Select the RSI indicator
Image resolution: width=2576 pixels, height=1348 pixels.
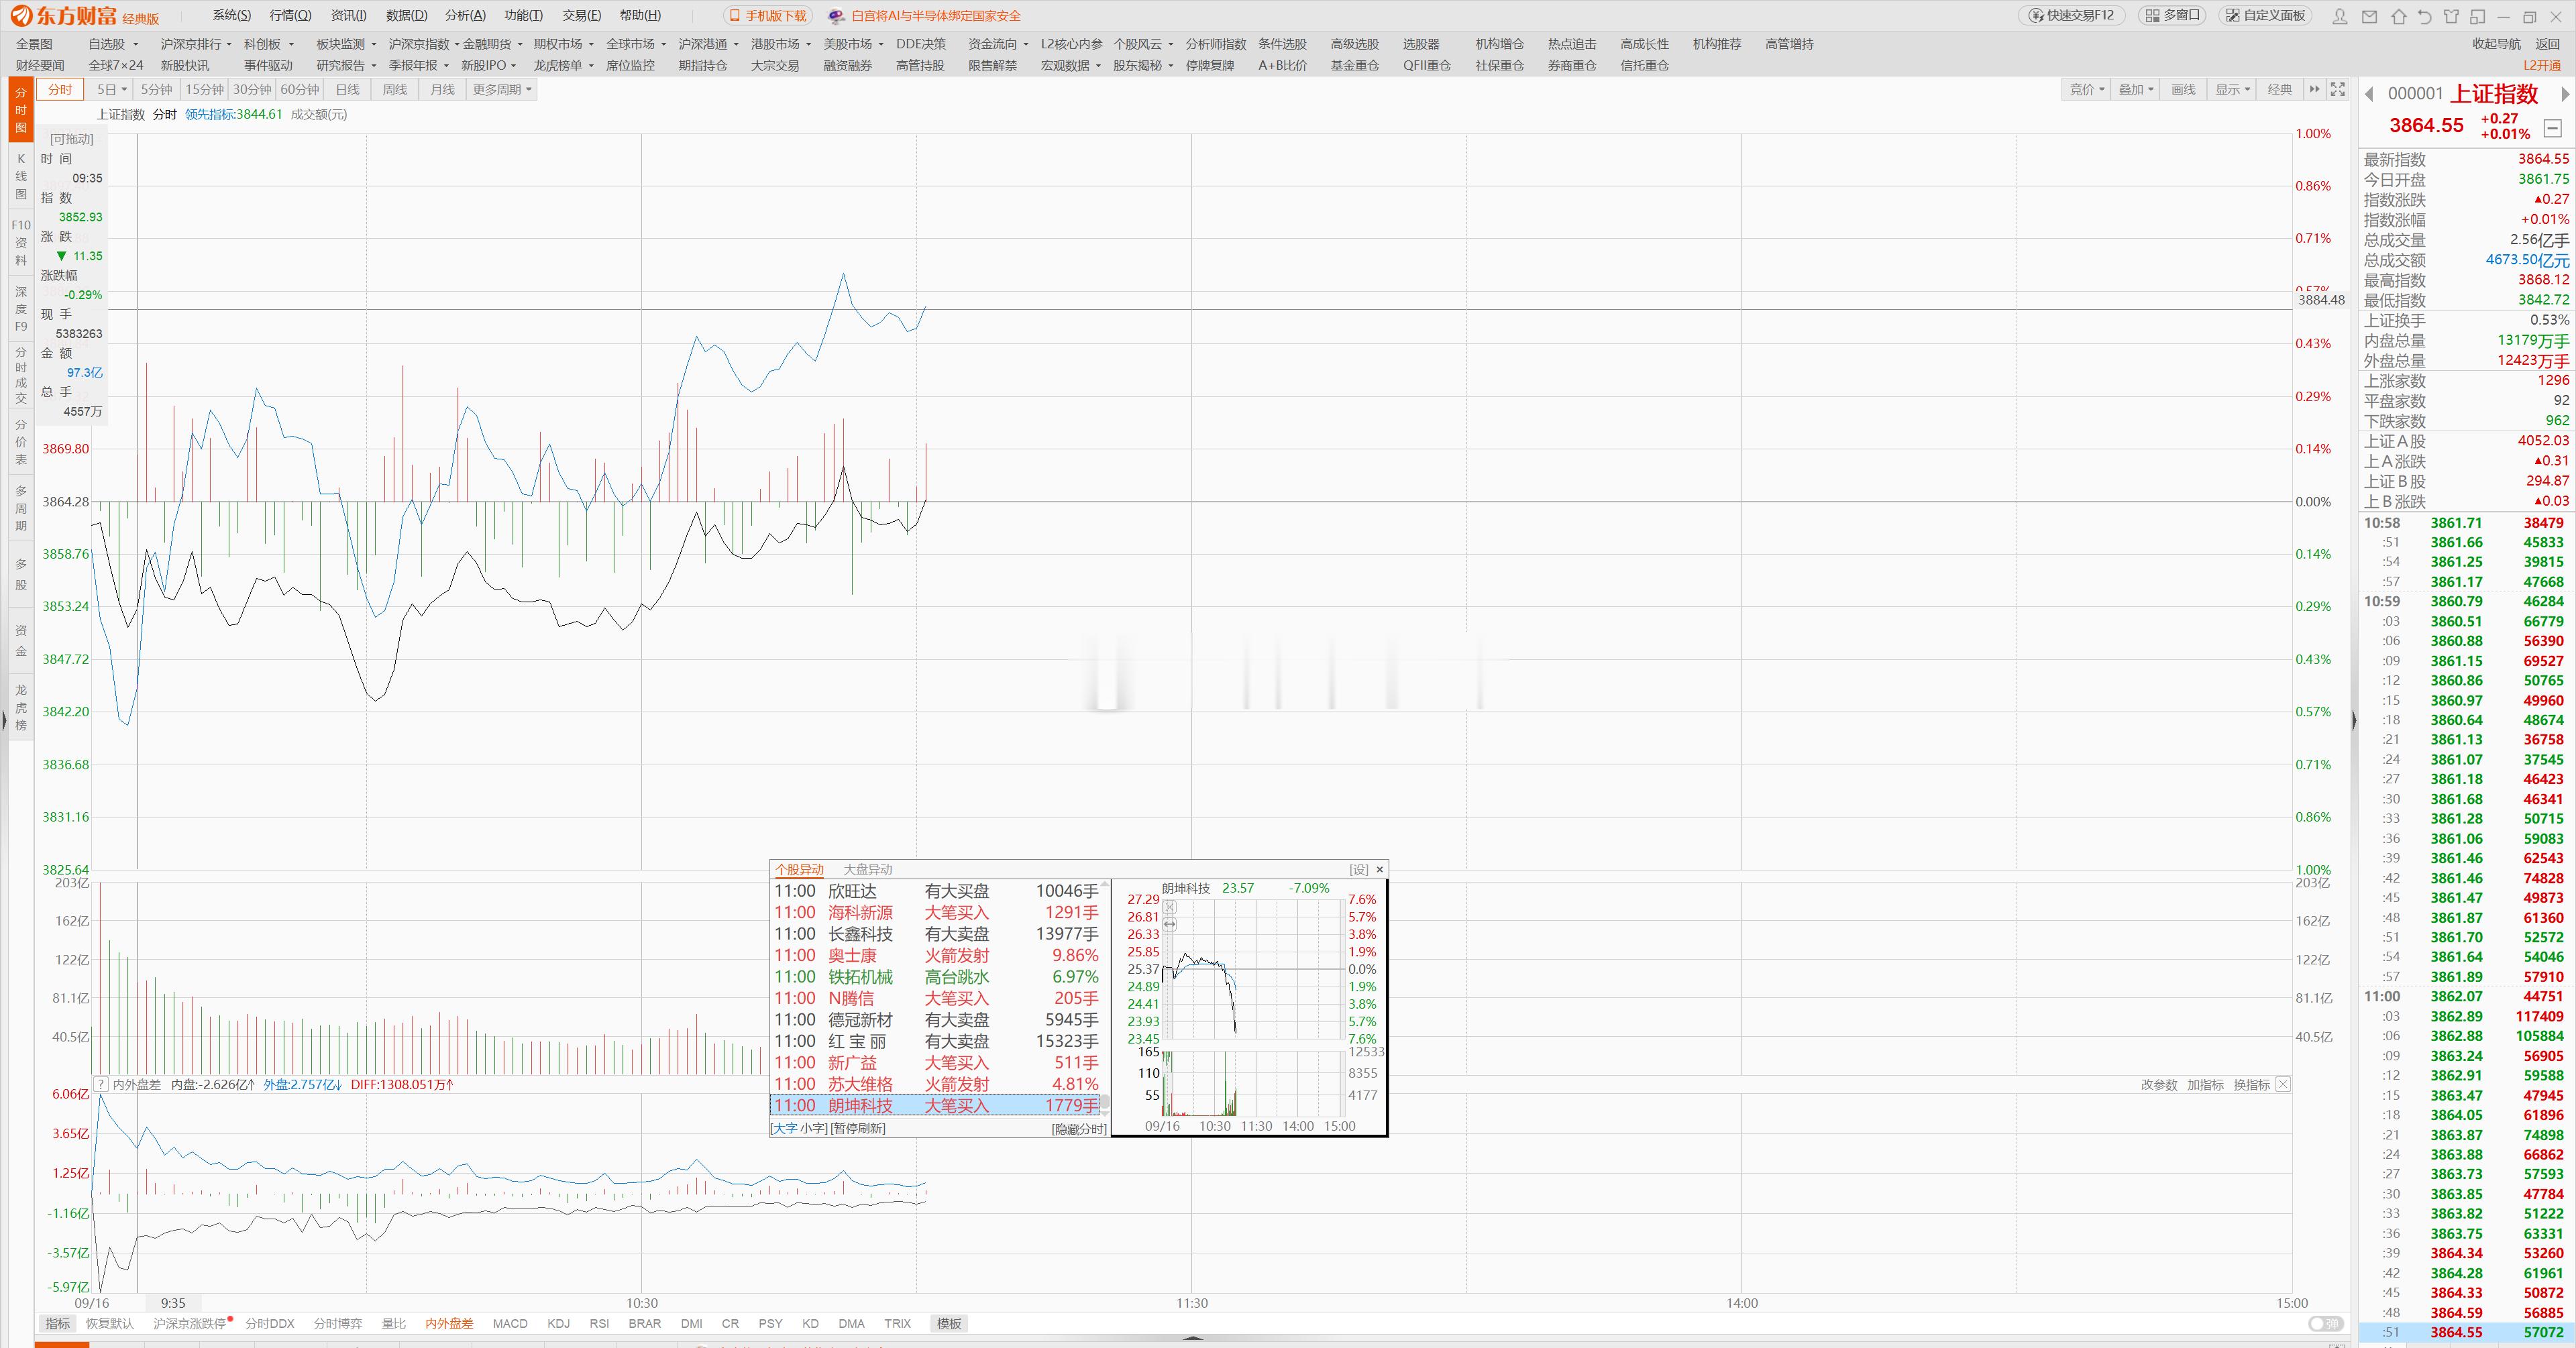(x=599, y=1323)
